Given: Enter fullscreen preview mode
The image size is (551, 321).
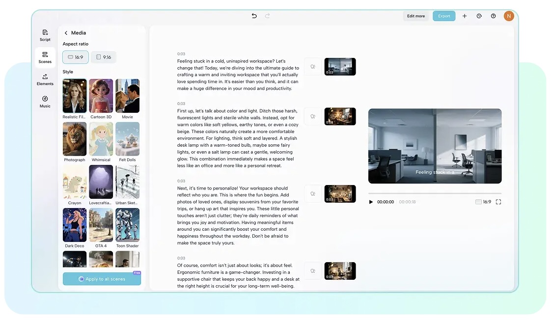Looking at the screenshot, I should 498,202.
